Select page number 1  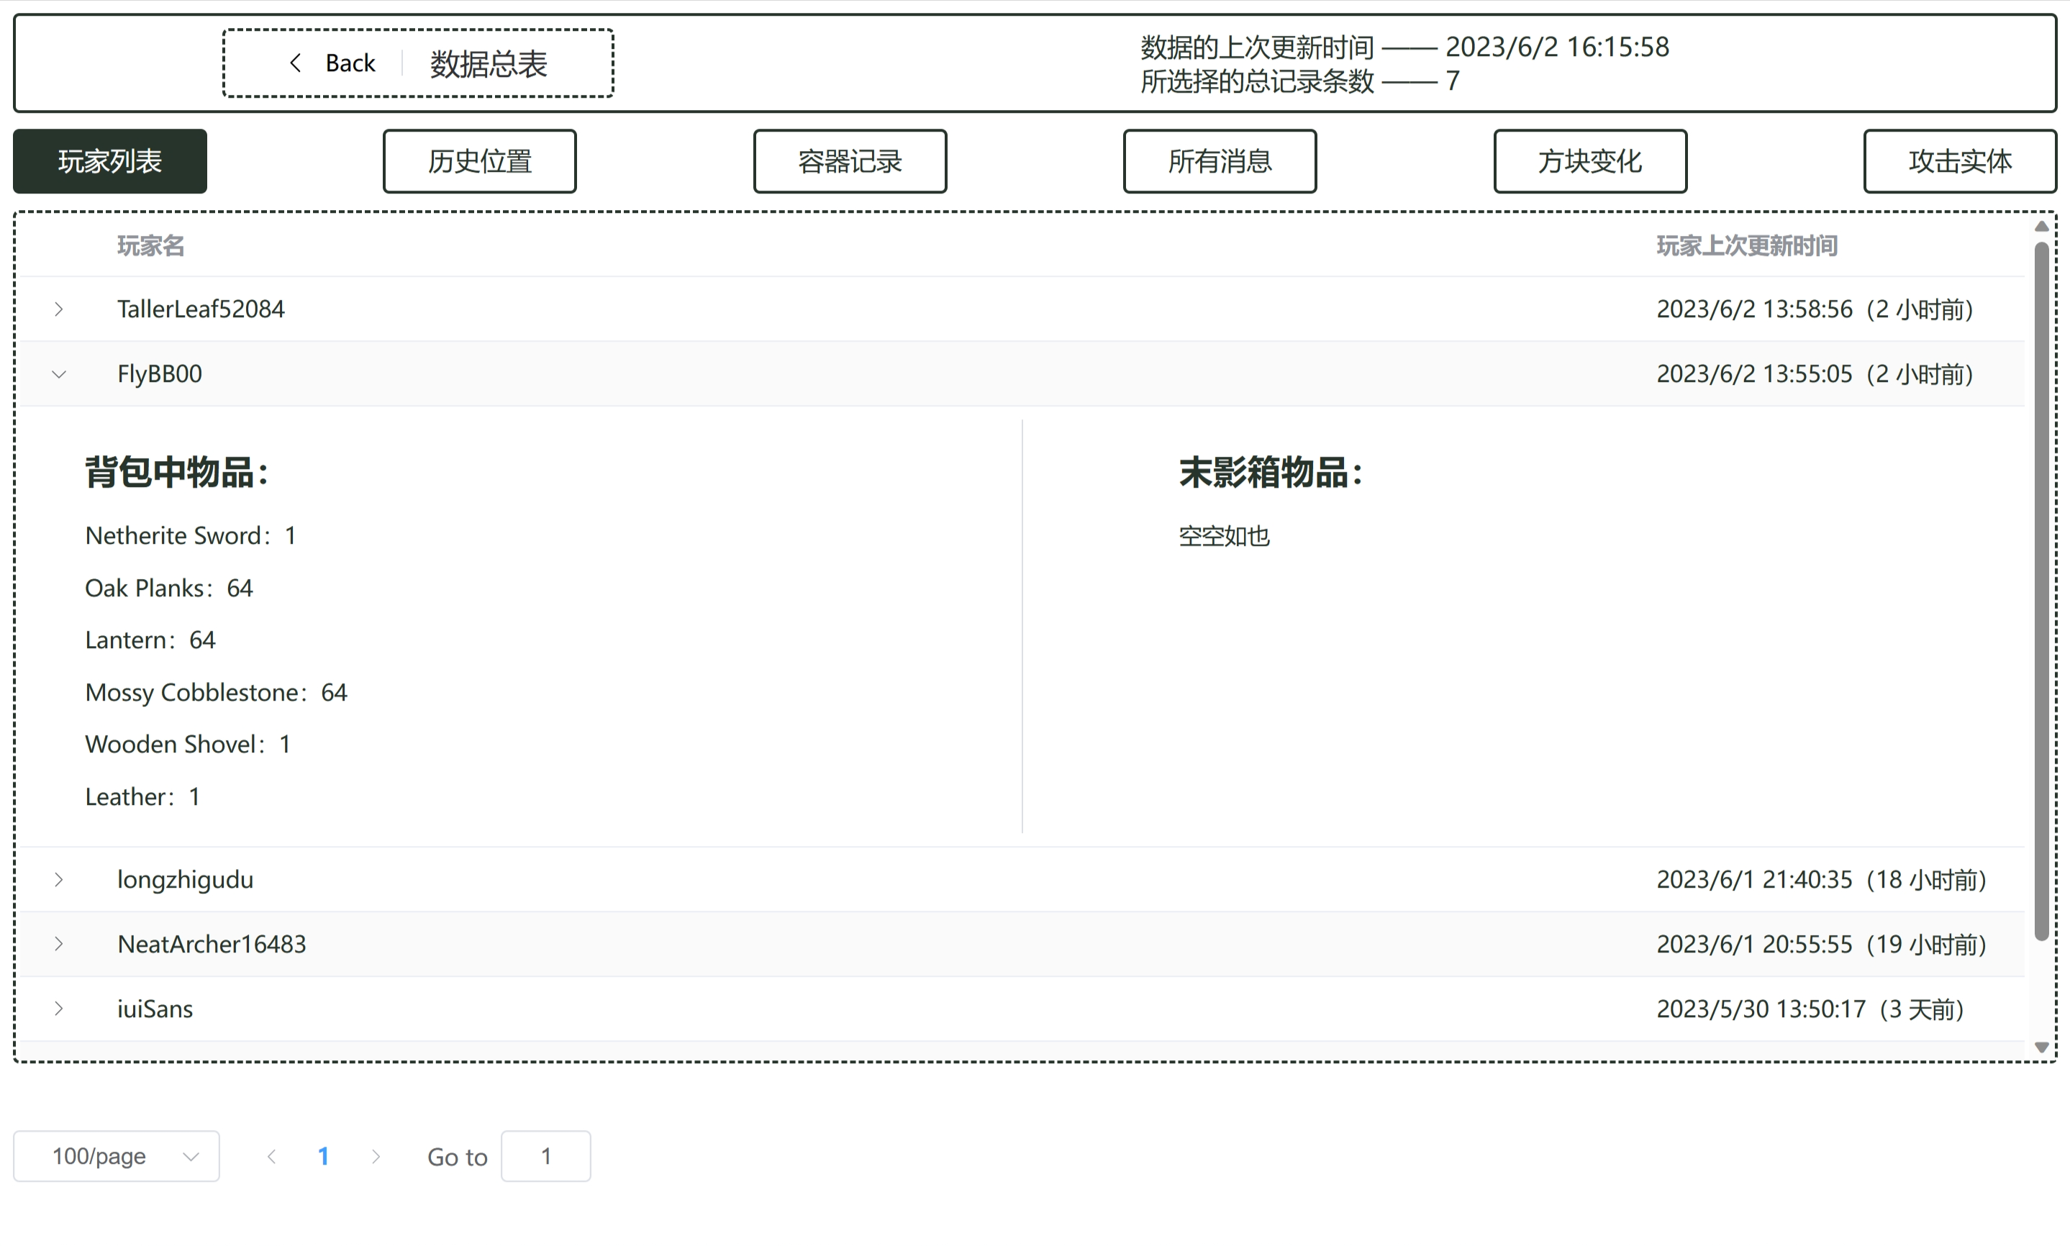(x=323, y=1156)
